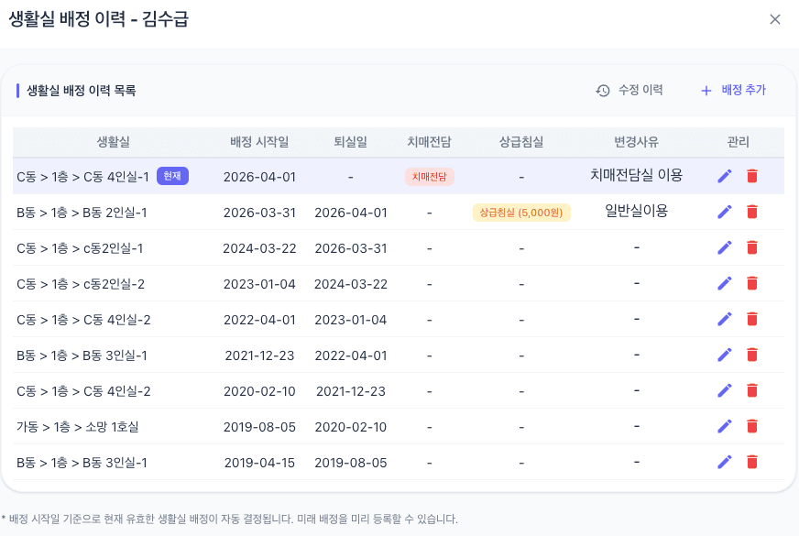Click start date 2019-08-05

pyautogui.click(x=259, y=426)
